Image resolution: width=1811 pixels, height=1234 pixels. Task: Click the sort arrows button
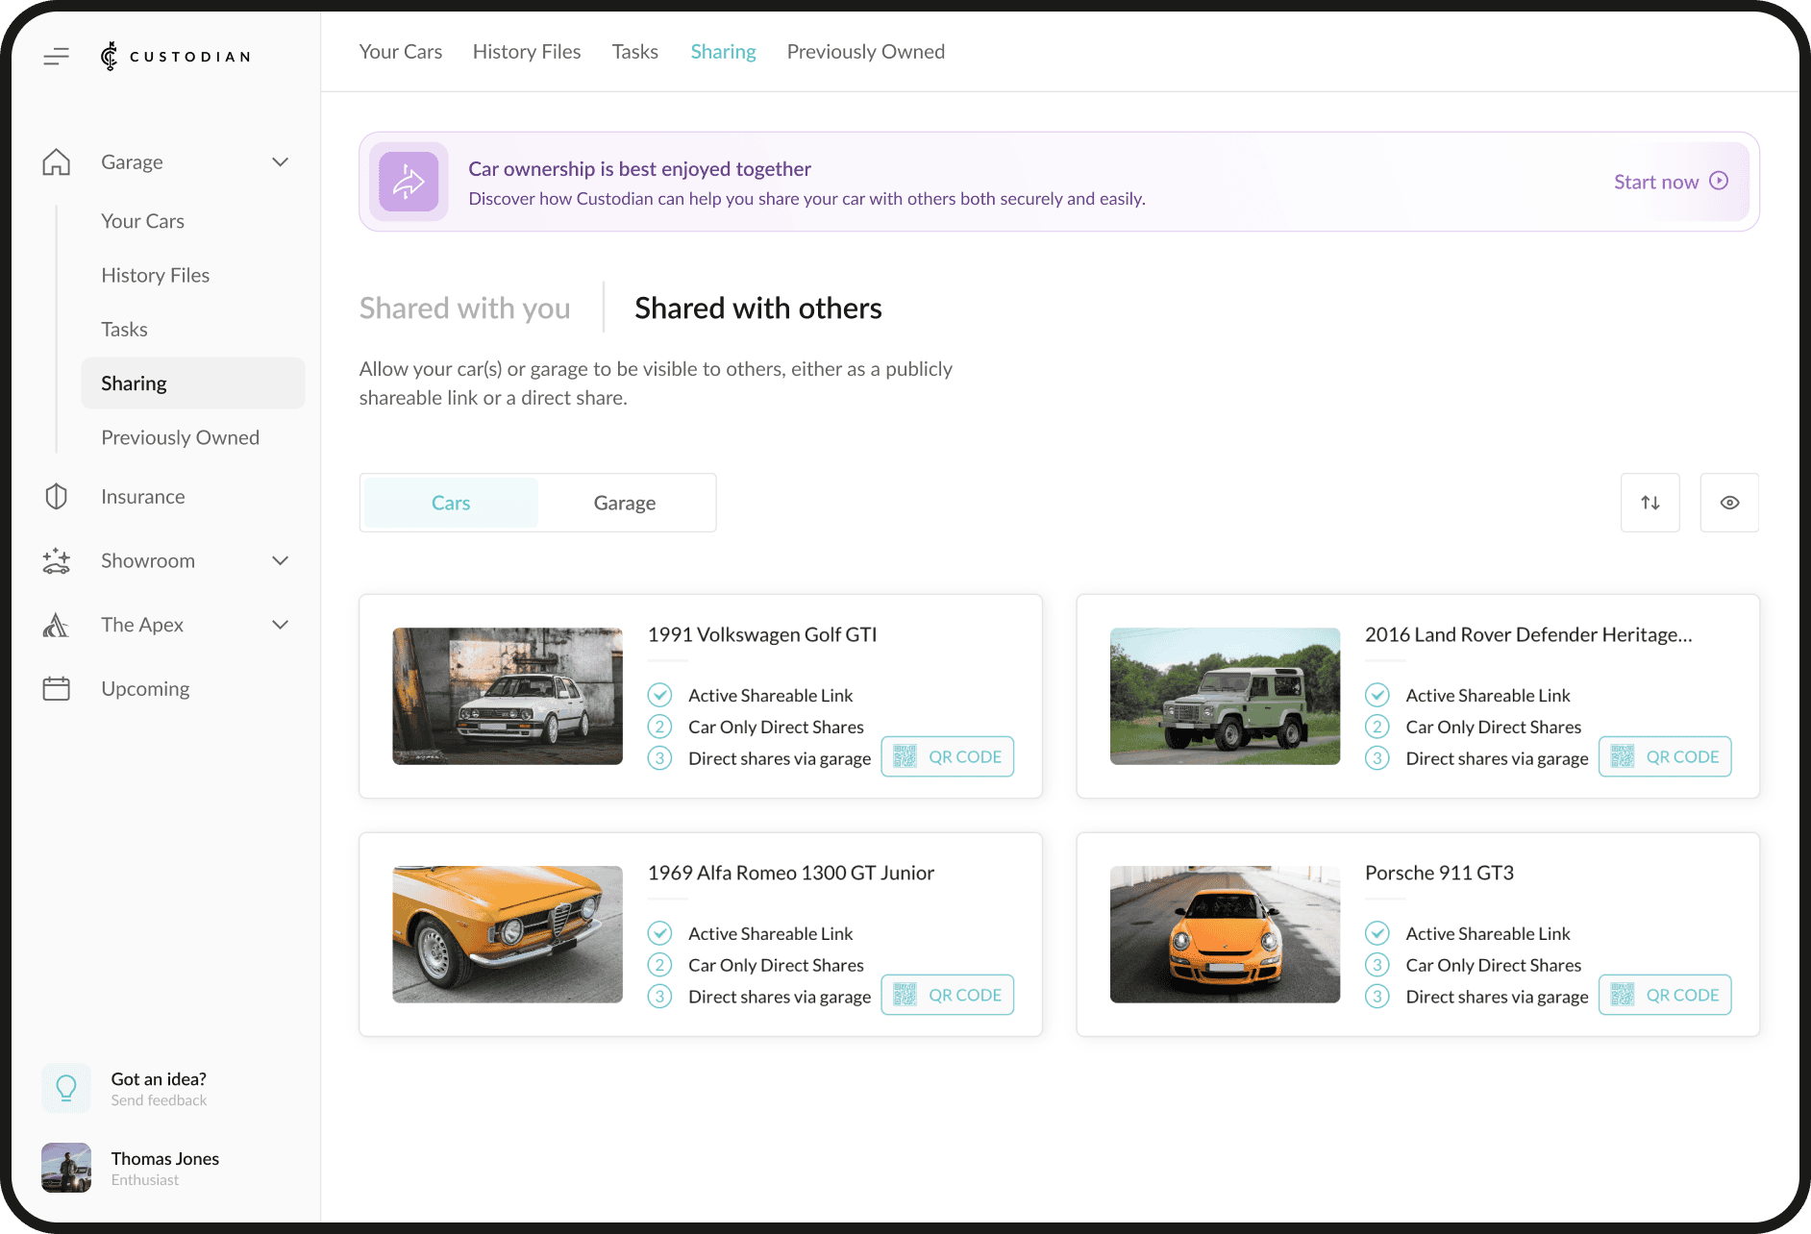[x=1650, y=503]
